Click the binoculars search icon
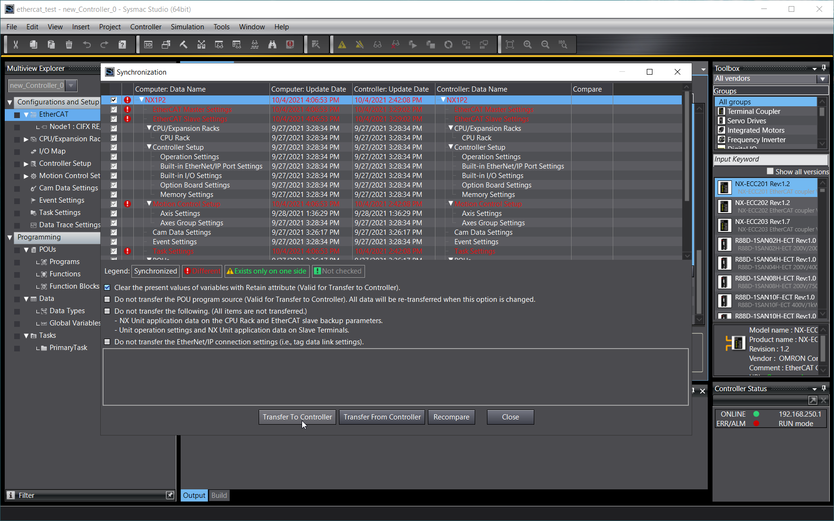 (x=272, y=44)
